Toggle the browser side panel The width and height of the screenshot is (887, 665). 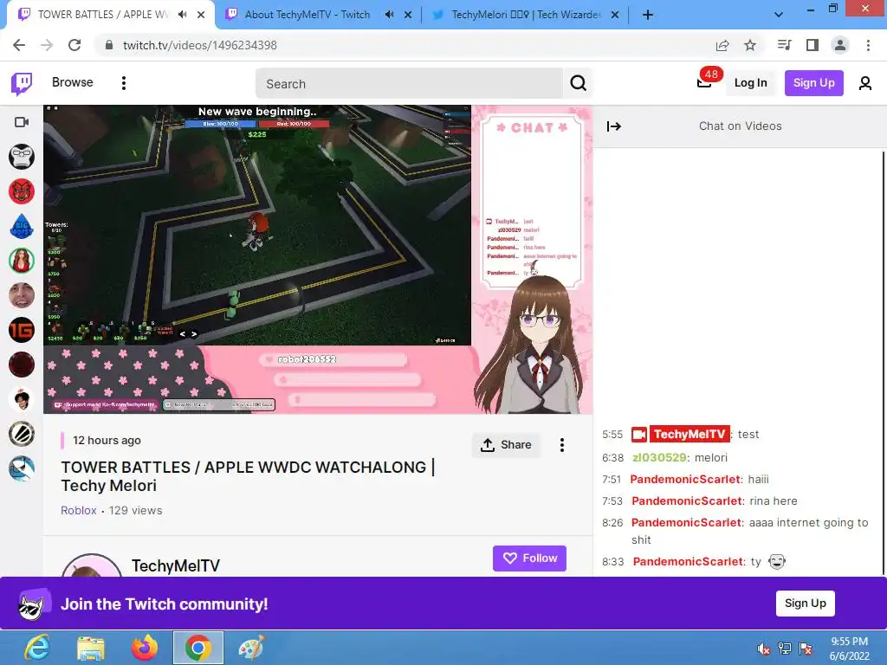pyautogui.click(x=813, y=45)
